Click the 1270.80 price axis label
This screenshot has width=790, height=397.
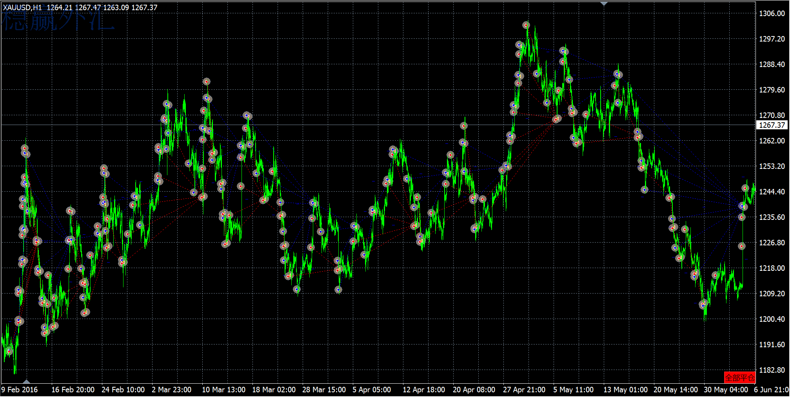pos(772,115)
